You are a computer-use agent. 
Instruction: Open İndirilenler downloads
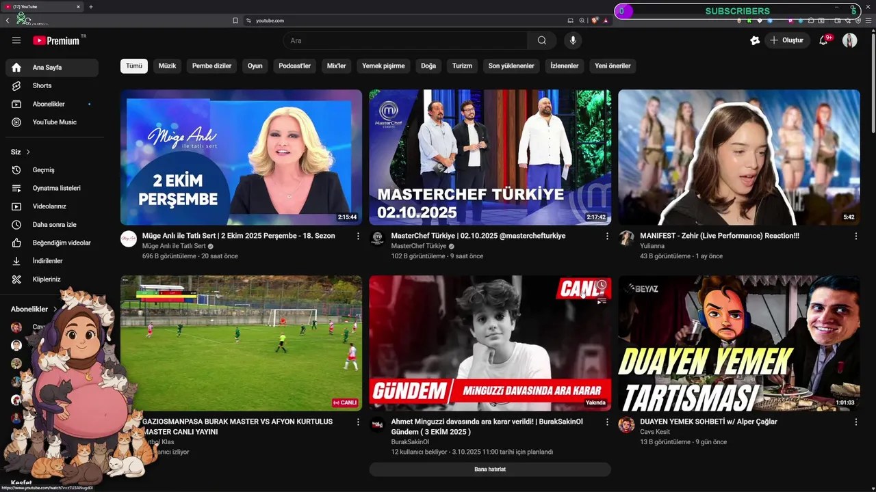pos(52,261)
